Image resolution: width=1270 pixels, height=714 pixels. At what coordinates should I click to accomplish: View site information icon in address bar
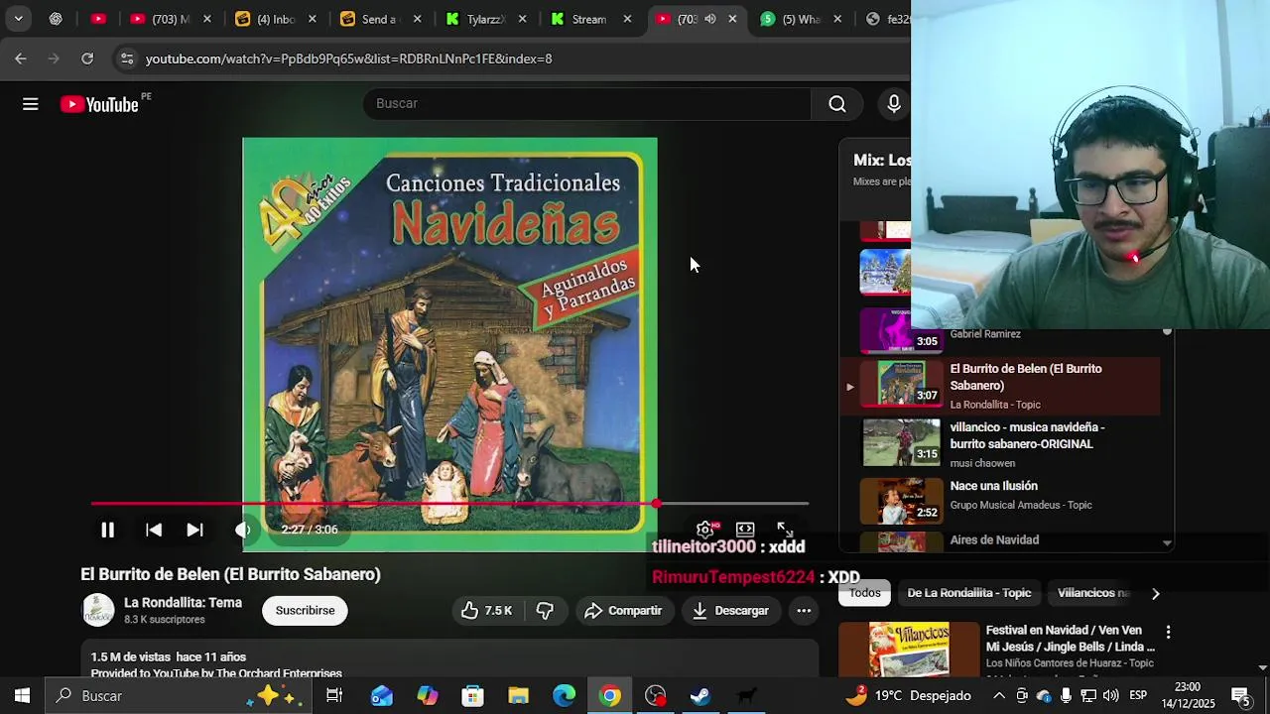[127, 59]
